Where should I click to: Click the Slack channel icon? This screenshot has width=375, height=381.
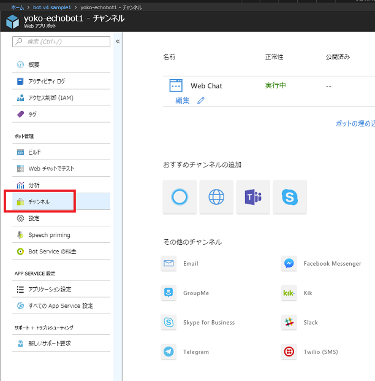[289, 322]
